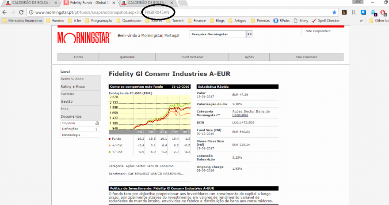Open the Fund Screener menu item
389x205 pixels.
(192, 57)
